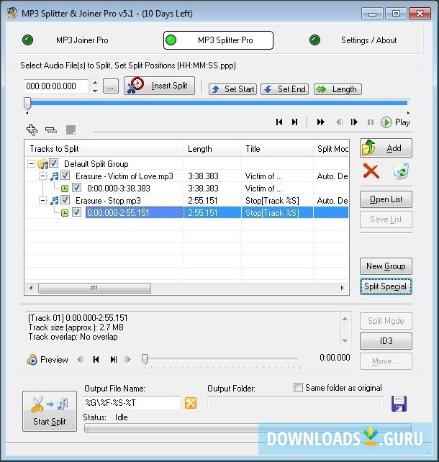The image size is (439, 462).
Task: Click the Tracks to Split column header
Action: pos(104,149)
